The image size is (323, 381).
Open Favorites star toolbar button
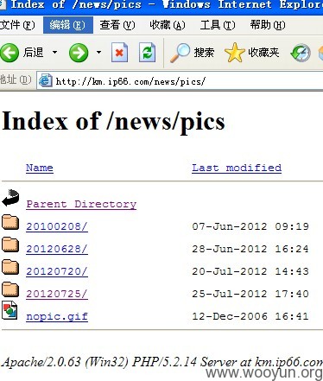pos(252,53)
